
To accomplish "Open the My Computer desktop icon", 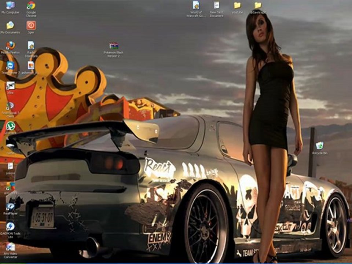I will (x=10, y=5).
